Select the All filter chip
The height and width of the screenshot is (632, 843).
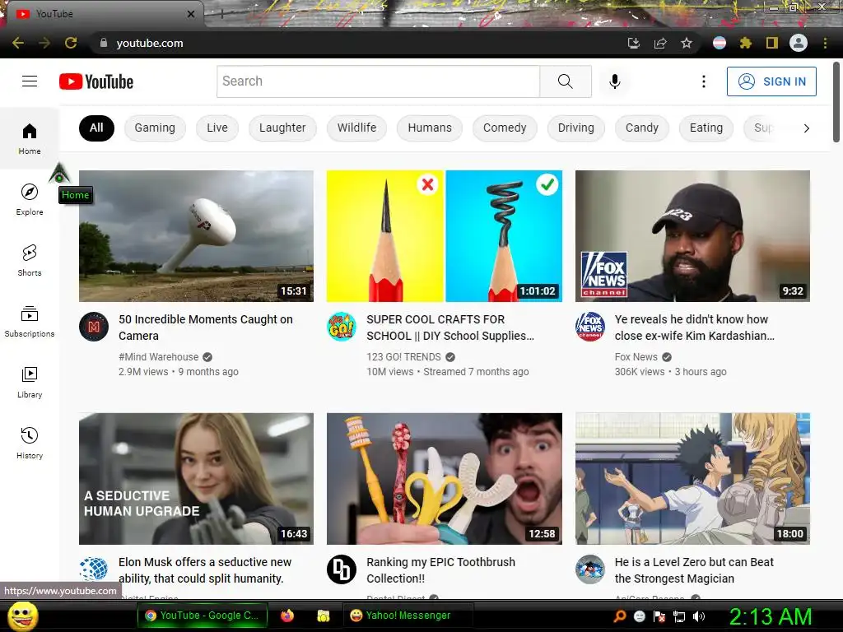[x=96, y=128]
